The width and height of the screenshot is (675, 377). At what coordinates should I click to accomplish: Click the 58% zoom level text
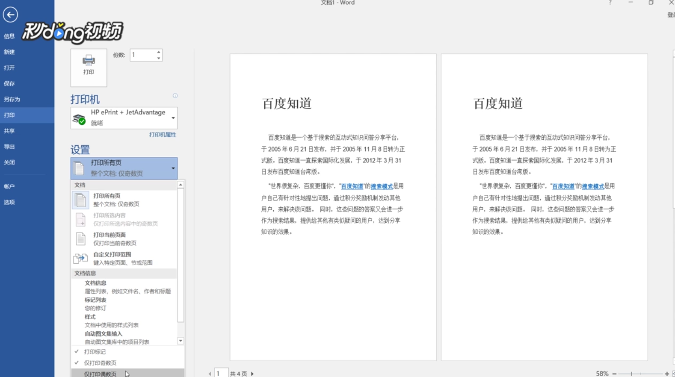(x=602, y=374)
